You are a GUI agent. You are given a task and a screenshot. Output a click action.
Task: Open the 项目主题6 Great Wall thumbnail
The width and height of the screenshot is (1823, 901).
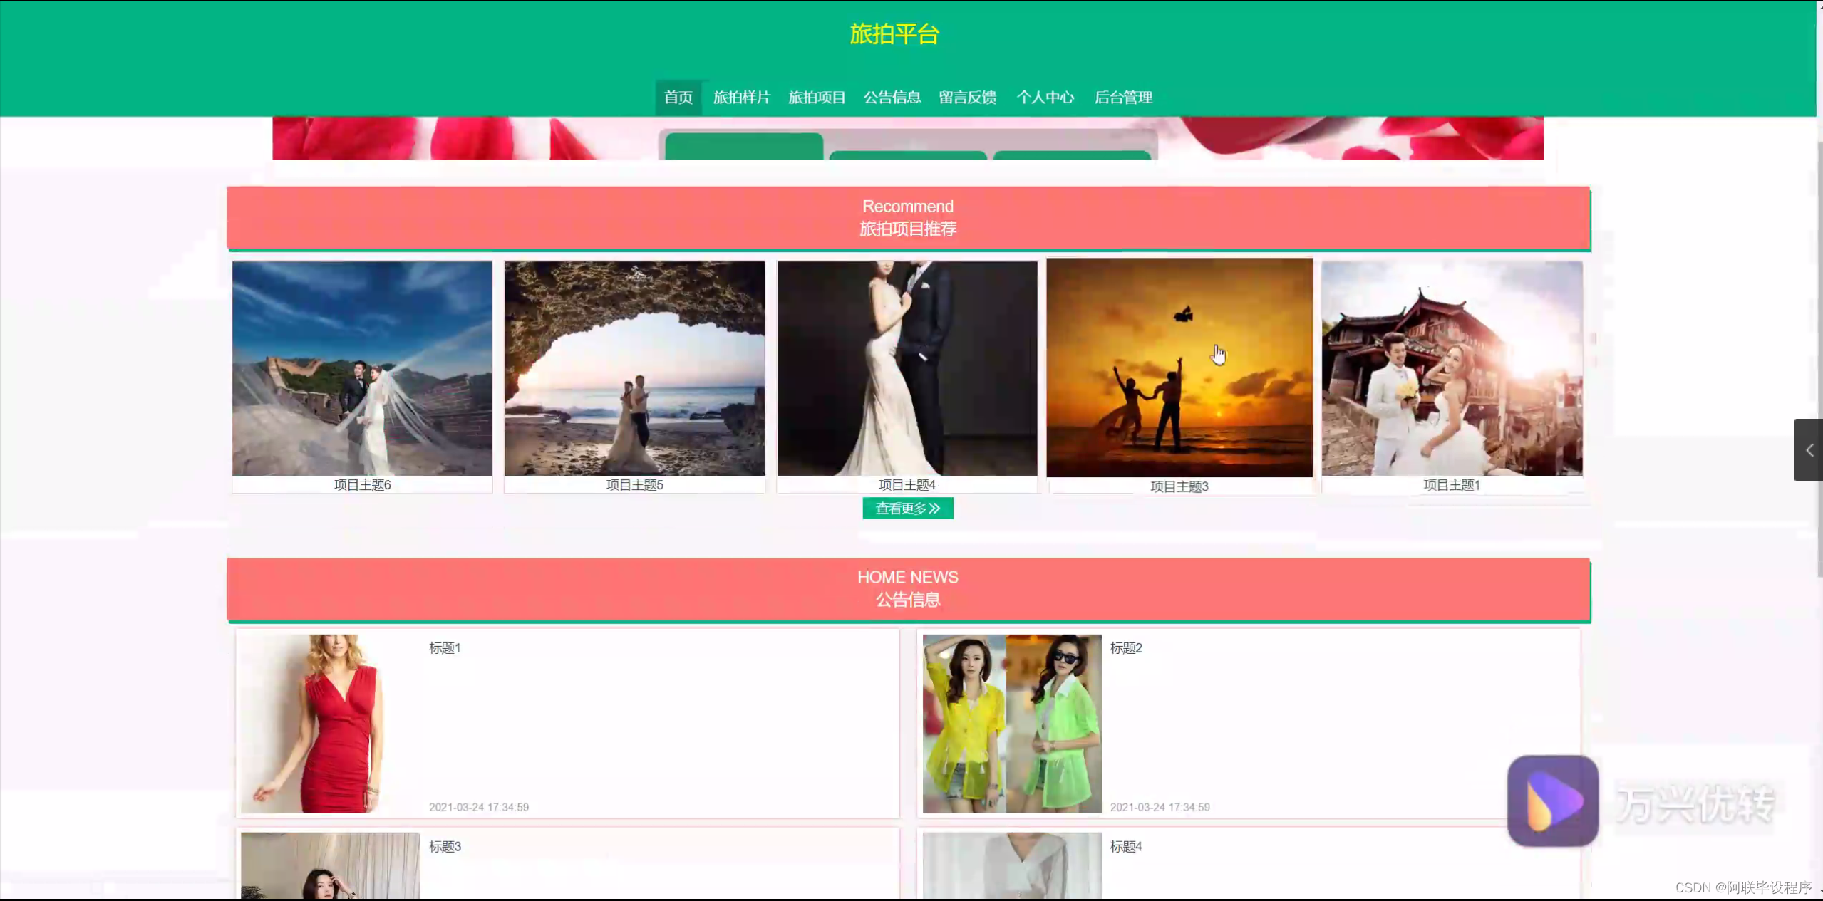click(362, 368)
